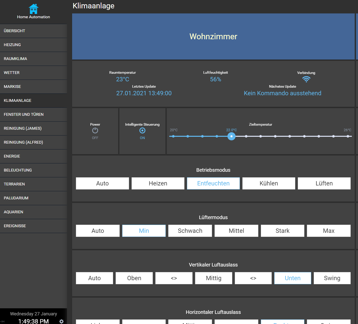Image resolution: width=358 pixels, height=324 pixels.
Task: Click 'Kein Kommando ausstehend' status text
Action: click(x=283, y=93)
